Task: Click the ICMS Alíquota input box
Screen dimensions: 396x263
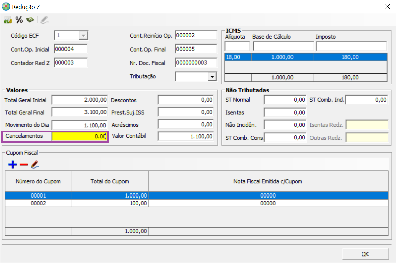Action: 237,46
